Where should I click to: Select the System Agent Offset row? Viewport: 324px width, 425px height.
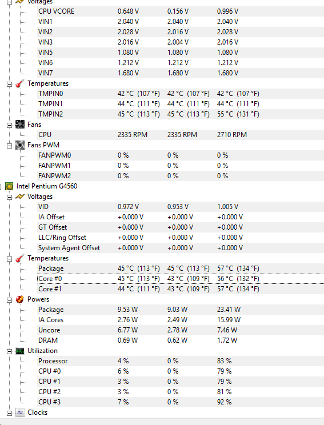coord(181,248)
